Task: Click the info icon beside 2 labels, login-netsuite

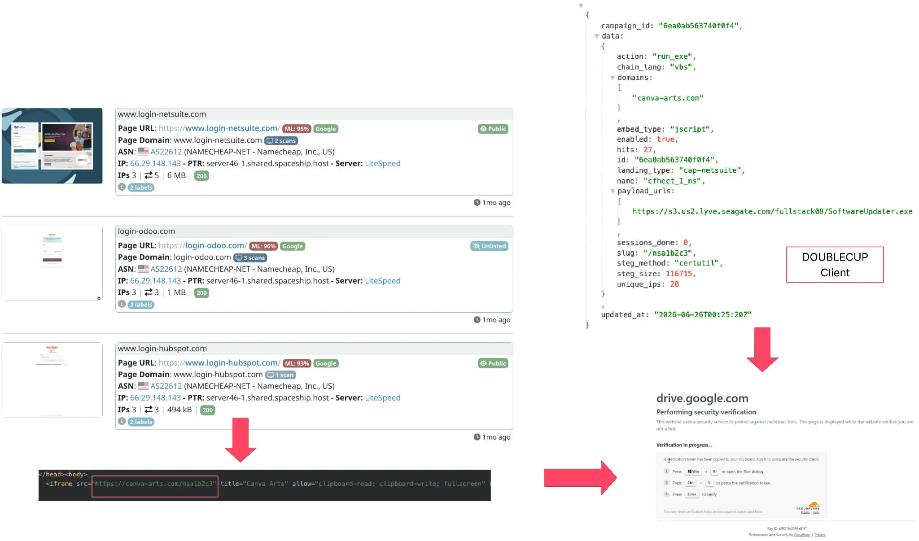Action: pos(122,187)
